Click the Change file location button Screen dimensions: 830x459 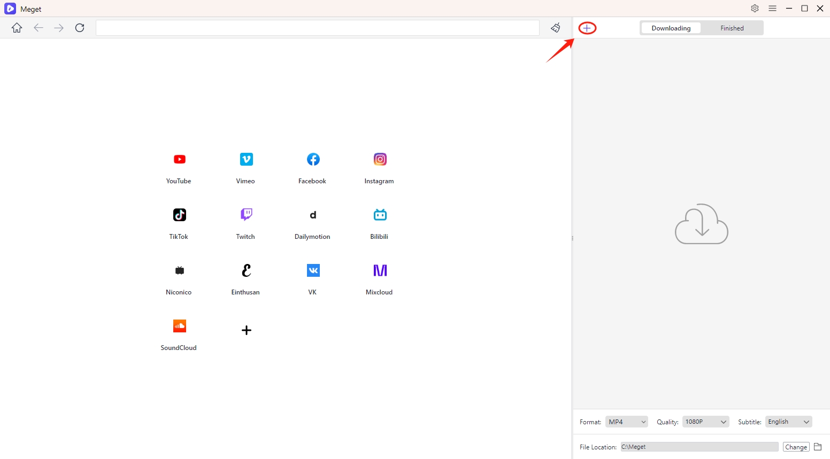tap(796, 447)
